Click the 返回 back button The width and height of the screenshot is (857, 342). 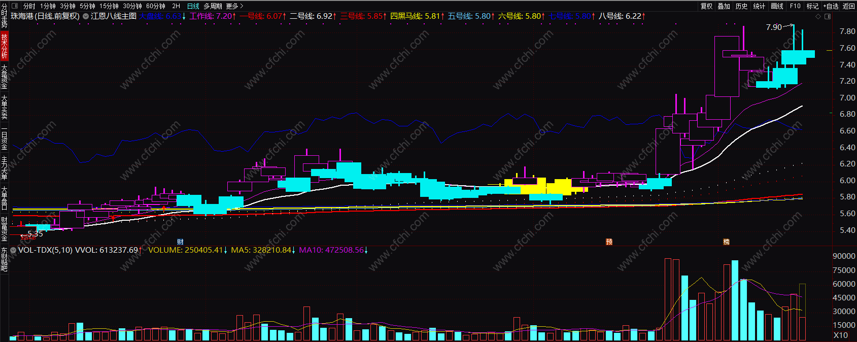point(848,6)
